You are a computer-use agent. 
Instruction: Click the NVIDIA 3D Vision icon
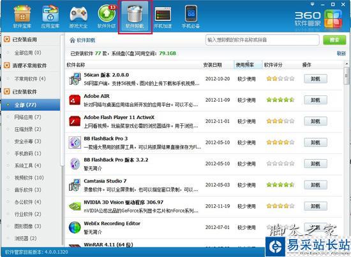(75, 206)
